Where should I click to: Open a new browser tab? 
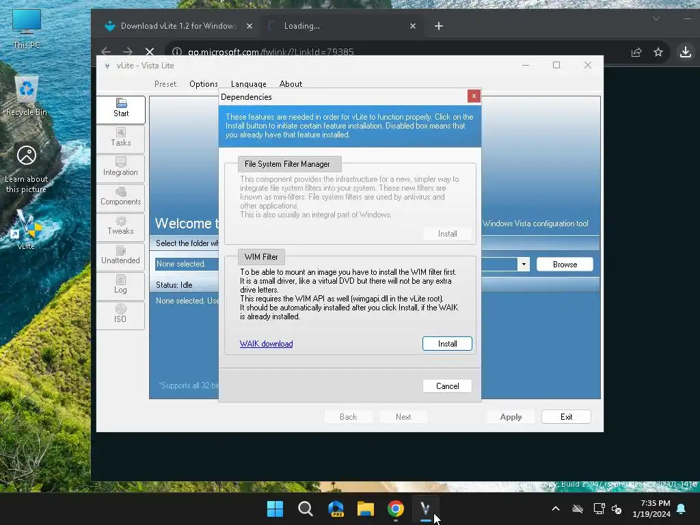[439, 26]
